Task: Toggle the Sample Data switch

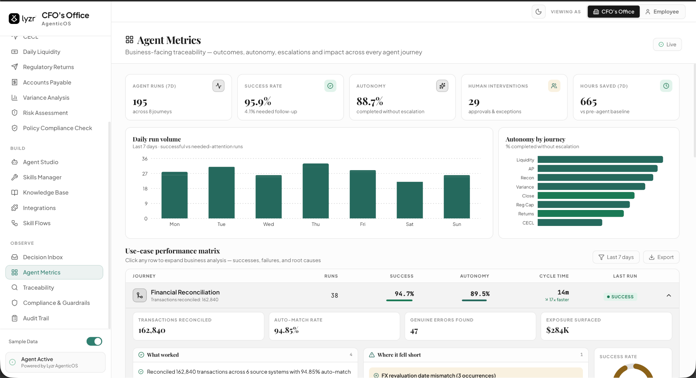Action: pos(94,341)
